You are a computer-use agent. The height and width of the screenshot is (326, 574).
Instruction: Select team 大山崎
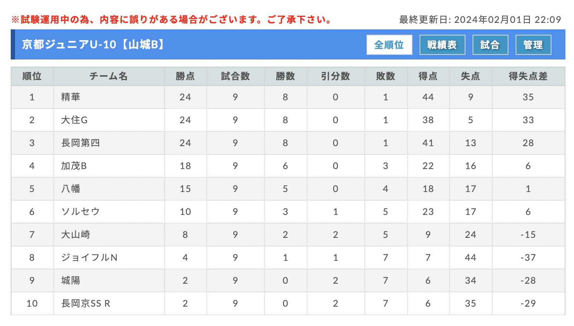[x=76, y=235]
